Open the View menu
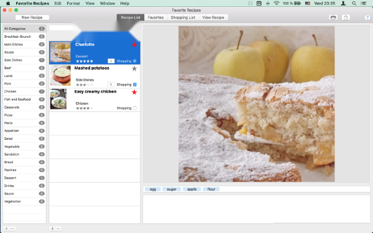Viewport: 373px width, 233px height. [90, 3]
